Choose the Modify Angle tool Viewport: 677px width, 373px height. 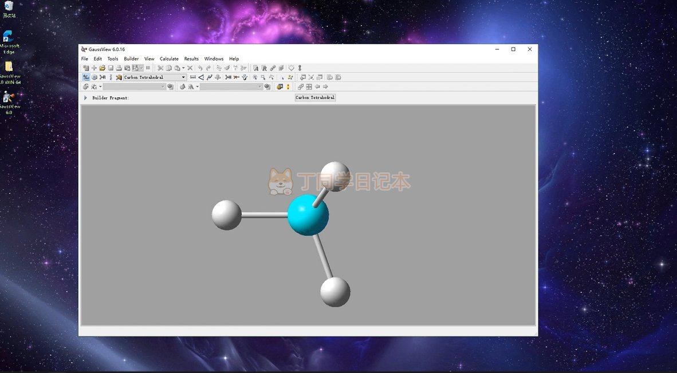pyautogui.click(x=201, y=77)
